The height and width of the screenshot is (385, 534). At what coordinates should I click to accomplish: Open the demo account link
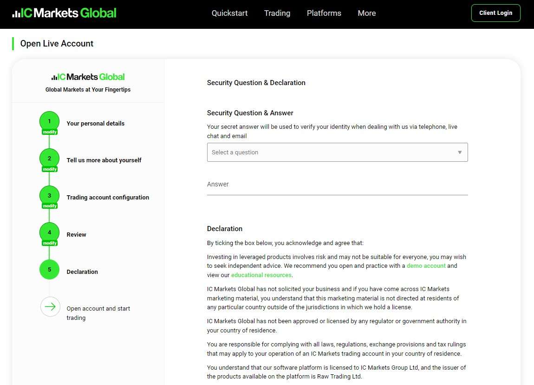coord(426,266)
